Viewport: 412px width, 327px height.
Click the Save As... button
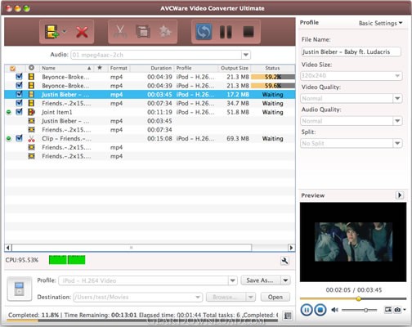click(261, 280)
